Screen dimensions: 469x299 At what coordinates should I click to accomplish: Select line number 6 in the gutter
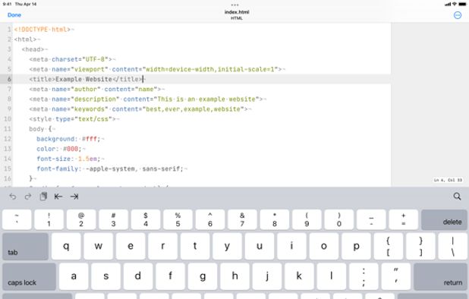[9, 79]
